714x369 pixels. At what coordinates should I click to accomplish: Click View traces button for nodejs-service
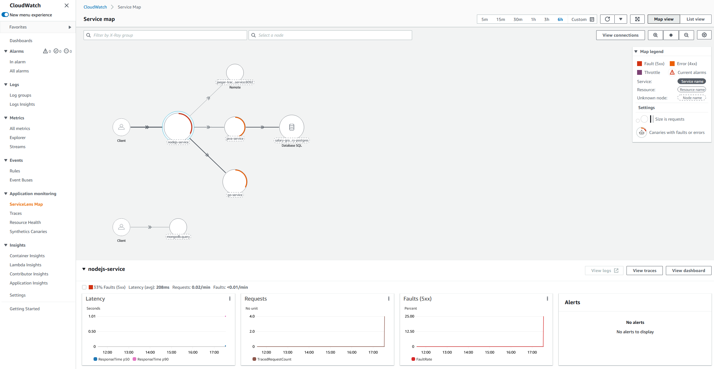(x=645, y=270)
